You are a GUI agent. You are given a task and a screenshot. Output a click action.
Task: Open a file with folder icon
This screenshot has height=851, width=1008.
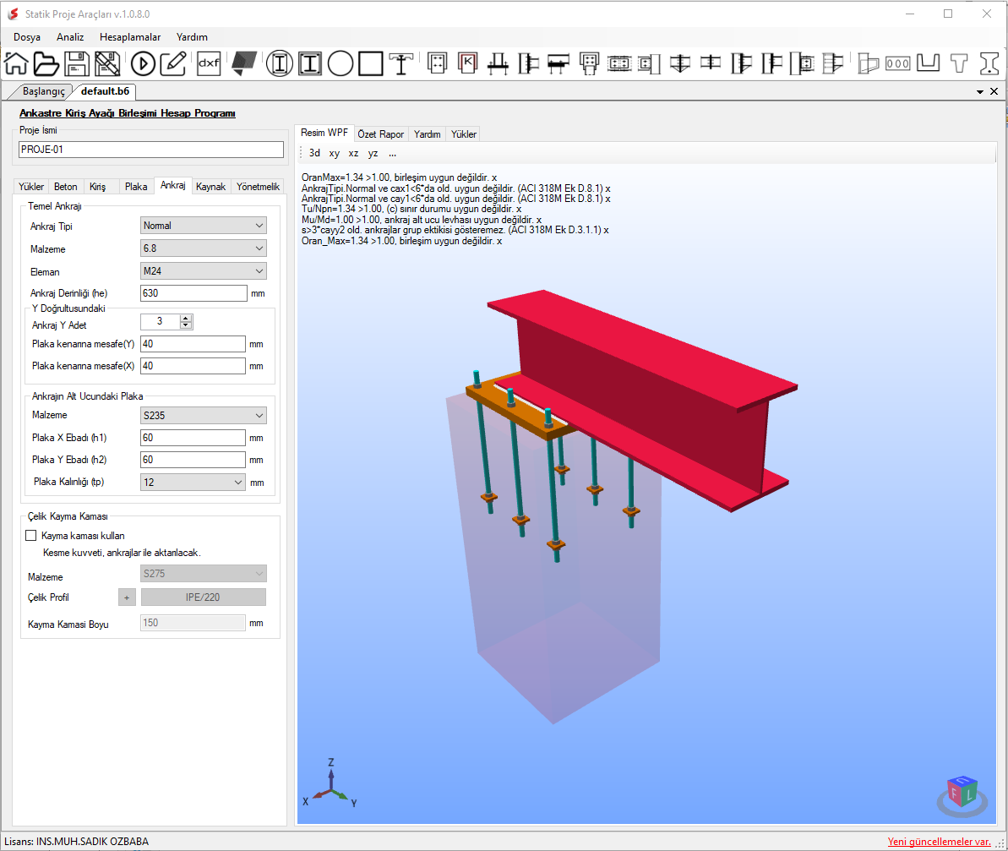point(46,63)
